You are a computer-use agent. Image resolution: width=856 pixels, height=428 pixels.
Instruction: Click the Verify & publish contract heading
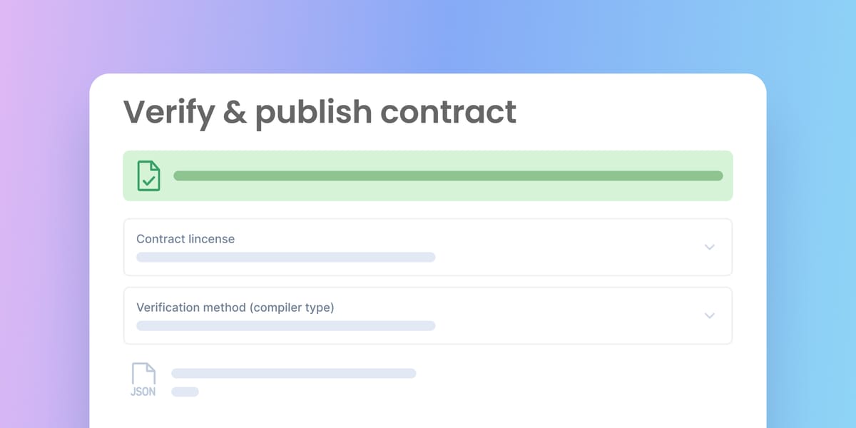click(x=320, y=113)
